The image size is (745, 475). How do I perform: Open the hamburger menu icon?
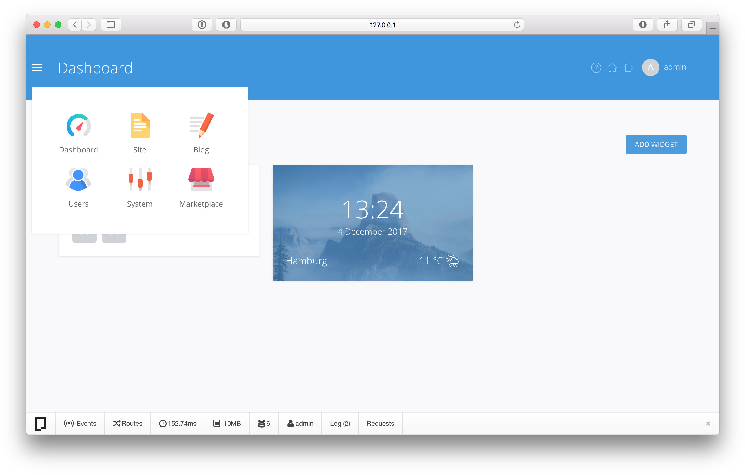[x=37, y=67]
